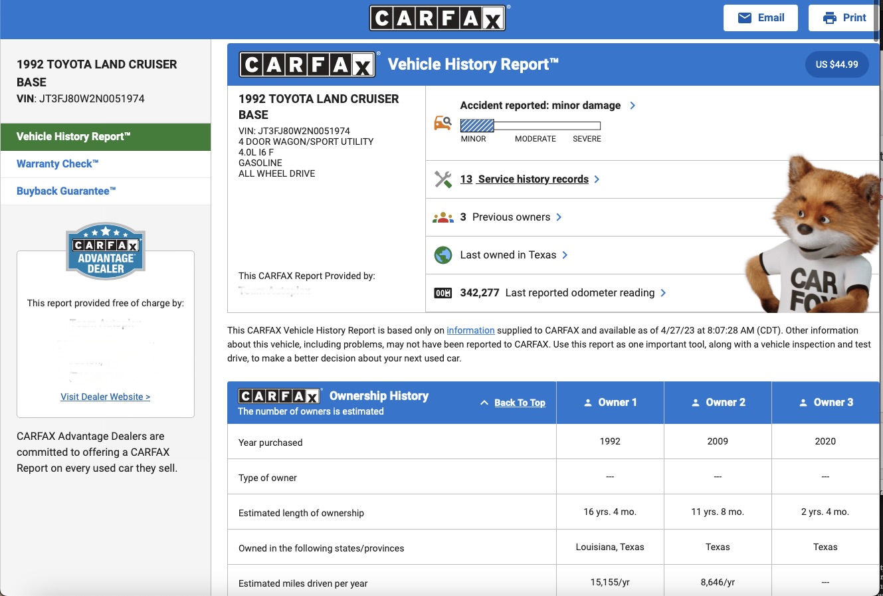Open the Buyback Guarantee sidebar tab
883x596 pixels.
[x=106, y=191]
